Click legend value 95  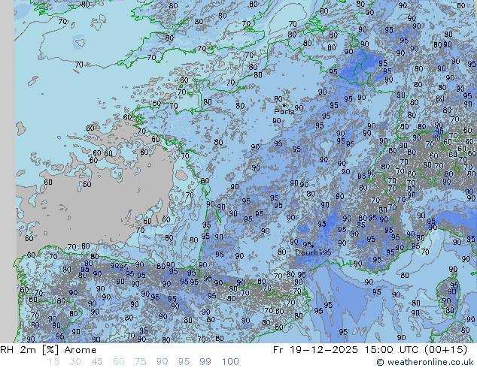(x=184, y=362)
